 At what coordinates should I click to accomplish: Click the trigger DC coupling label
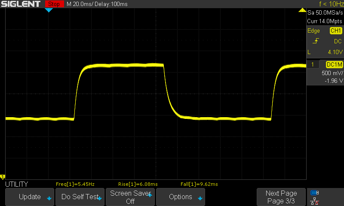338,41
